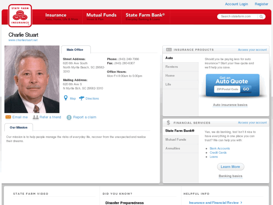Image resolution: width=273 pixels, height=205 pixels.
Task: Open the Auto insurance basics link
Action: pyautogui.click(x=230, y=105)
